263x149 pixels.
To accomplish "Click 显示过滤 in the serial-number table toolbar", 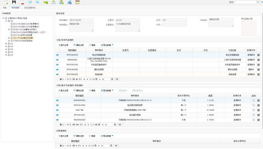I will point(63,45).
